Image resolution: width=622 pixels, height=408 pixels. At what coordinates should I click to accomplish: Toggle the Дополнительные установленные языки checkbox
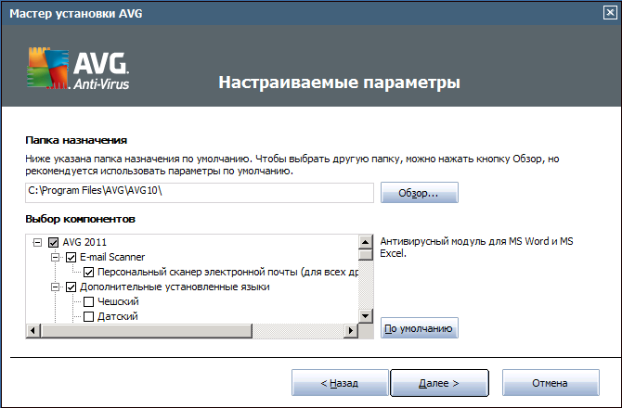71,287
